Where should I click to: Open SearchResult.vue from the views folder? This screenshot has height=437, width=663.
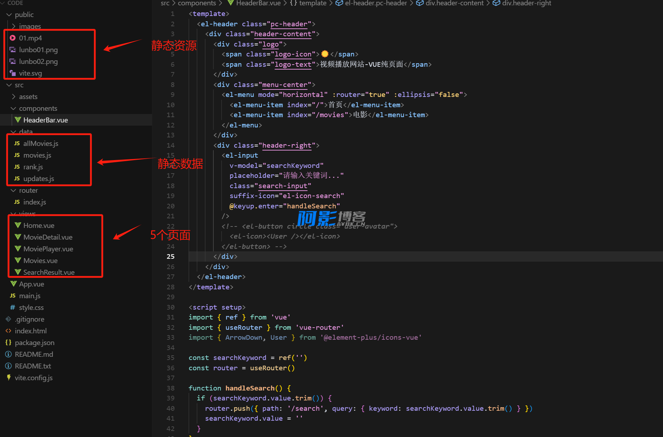[x=49, y=272]
